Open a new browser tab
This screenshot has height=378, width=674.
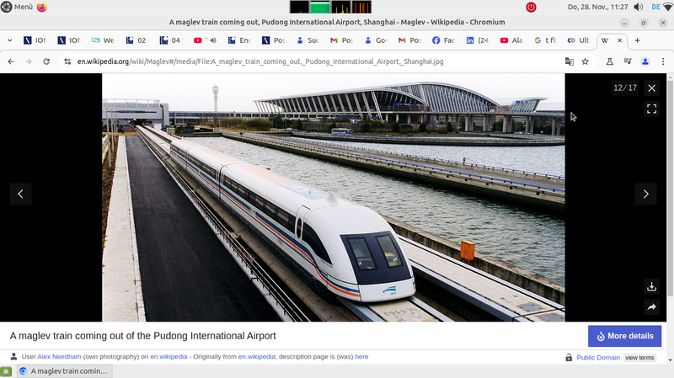click(637, 40)
